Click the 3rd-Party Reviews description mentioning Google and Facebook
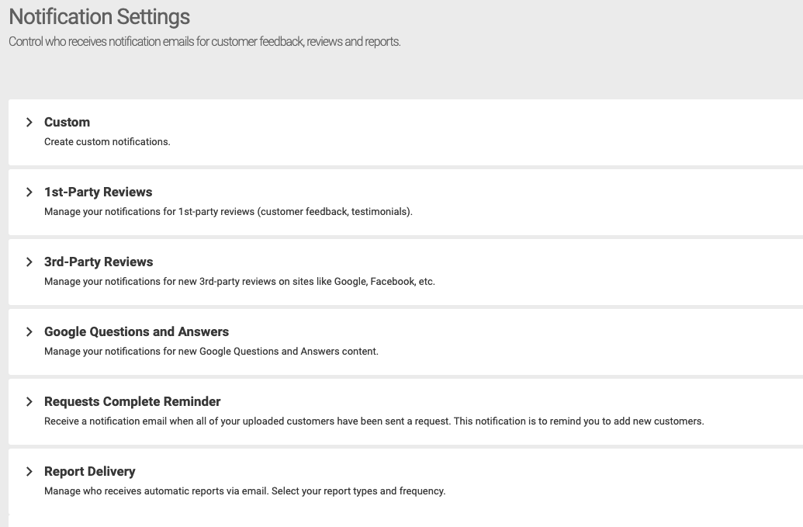The height and width of the screenshot is (527, 803). click(x=239, y=281)
